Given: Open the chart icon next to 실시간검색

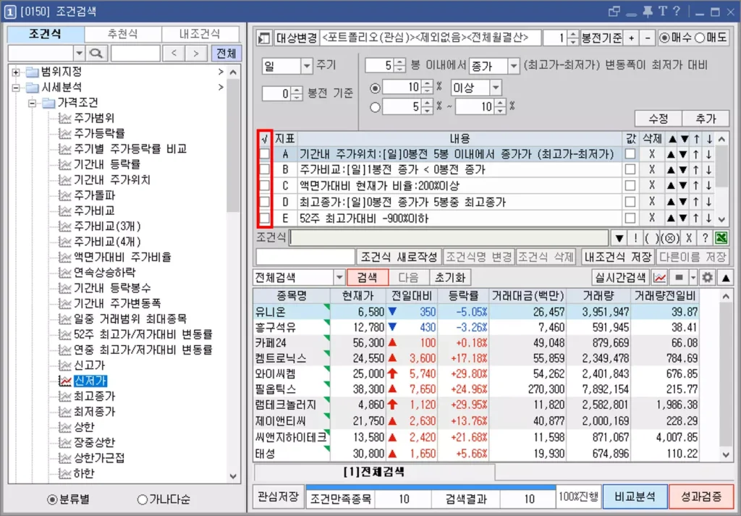Looking at the screenshot, I should click(660, 278).
